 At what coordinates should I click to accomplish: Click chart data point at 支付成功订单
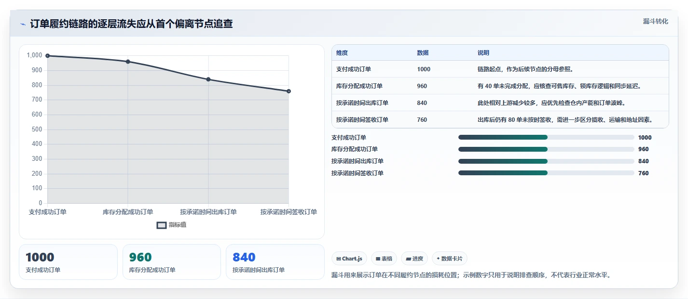tap(47, 56)
